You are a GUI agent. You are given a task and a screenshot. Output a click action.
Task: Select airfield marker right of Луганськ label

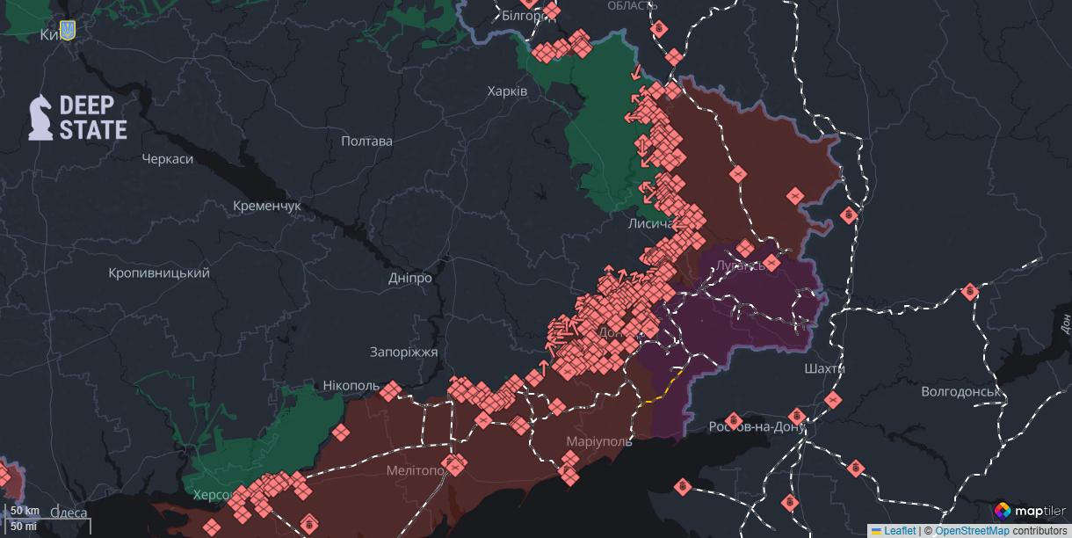pos(771,262)
